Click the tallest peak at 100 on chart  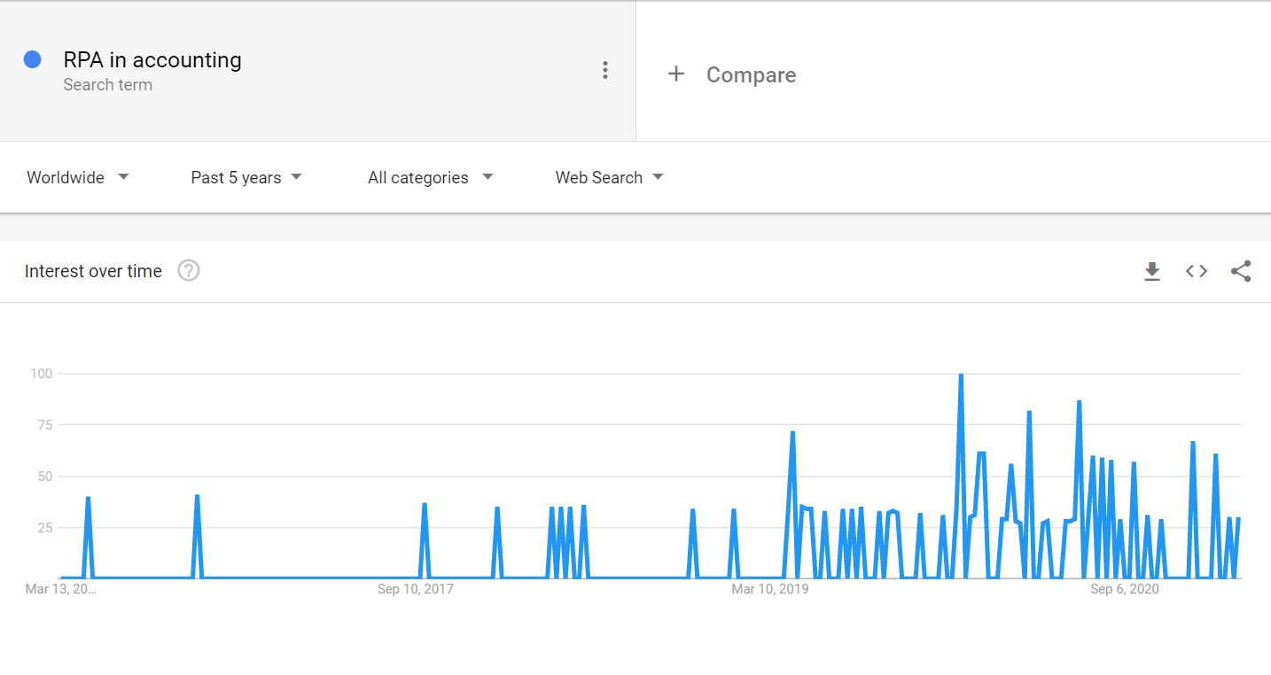961,375
